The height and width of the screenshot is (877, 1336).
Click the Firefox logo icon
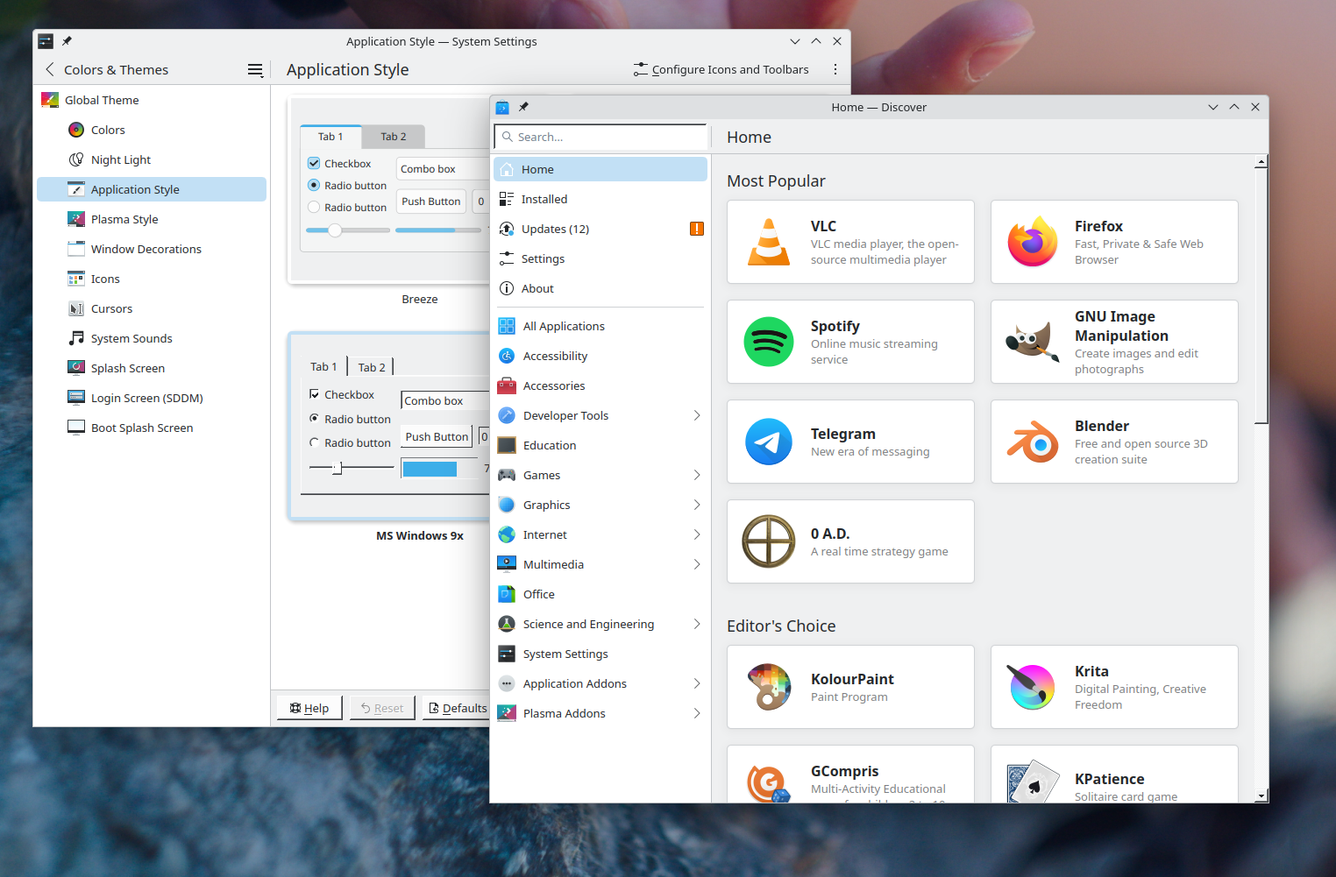click(1033, 242)
